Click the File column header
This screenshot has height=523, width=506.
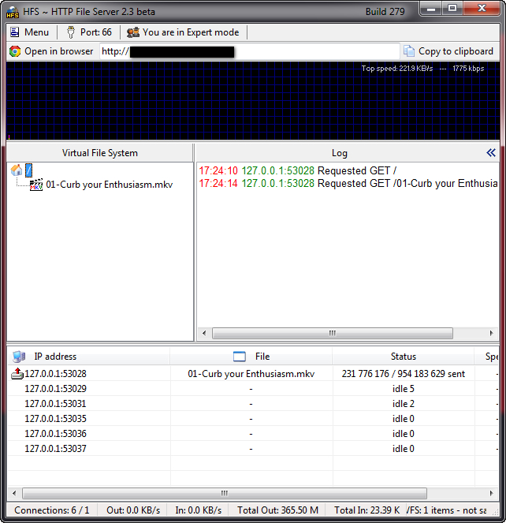(262, 357)
